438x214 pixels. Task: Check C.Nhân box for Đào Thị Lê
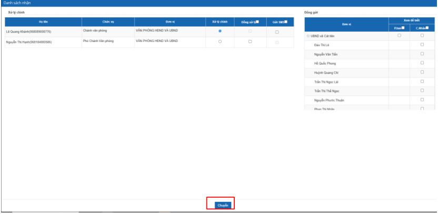click(x=422, y=45)
